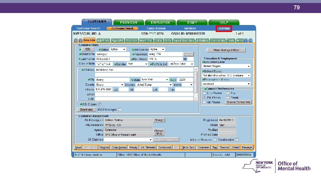Open Customer Search sub-menu
Viewport: 321px width, 180px height.
pos(88,28)
